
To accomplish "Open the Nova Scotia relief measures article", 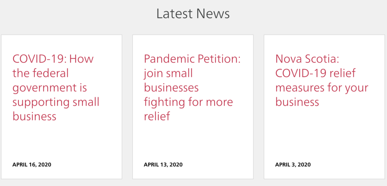I will (x=322, y=80).
